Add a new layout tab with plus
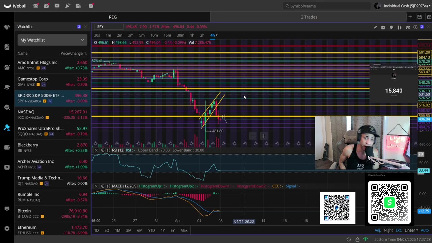 [x=410, y=17]
